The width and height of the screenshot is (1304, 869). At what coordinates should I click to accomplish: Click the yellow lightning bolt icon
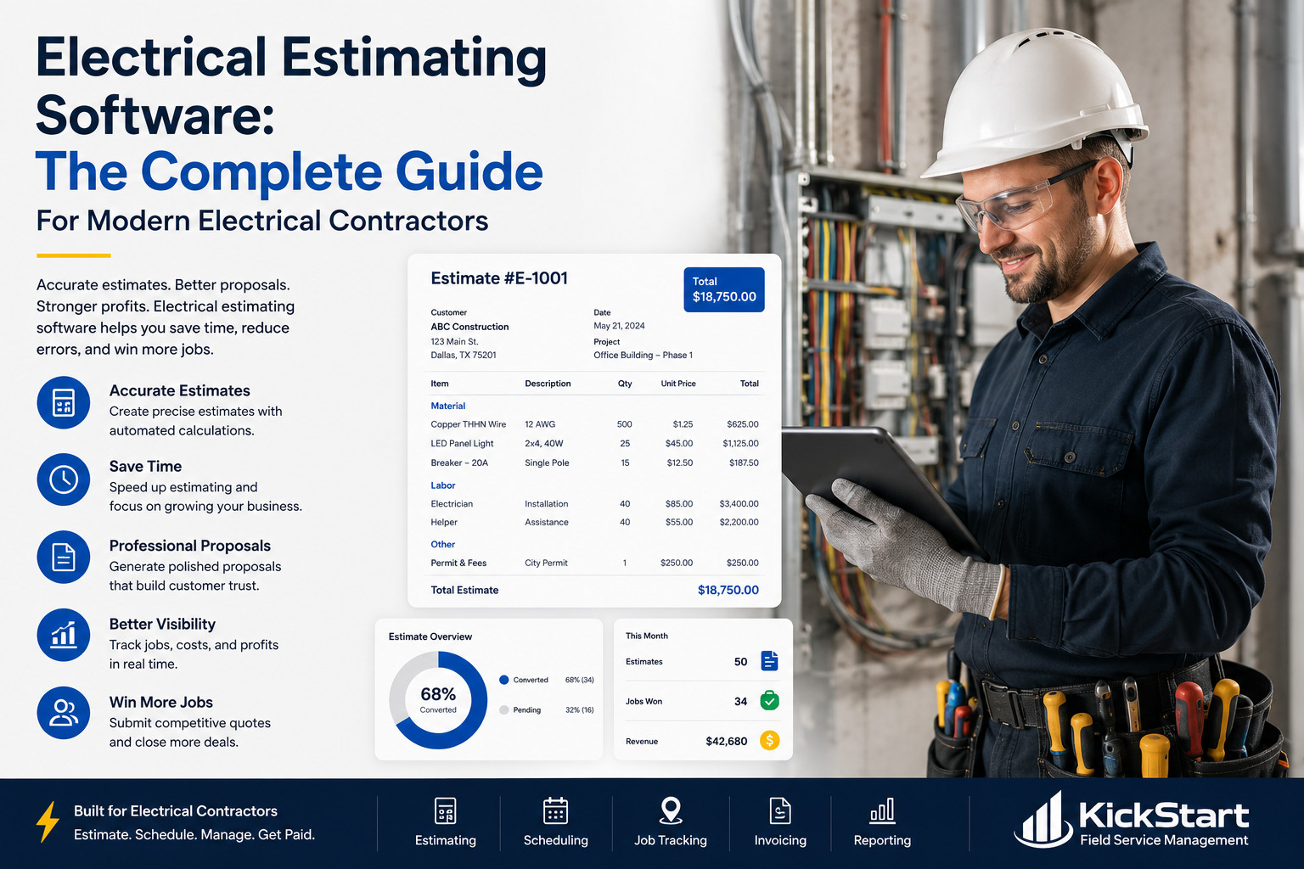point(48,821)
